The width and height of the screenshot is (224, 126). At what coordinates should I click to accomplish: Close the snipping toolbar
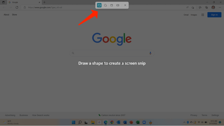point(125,5)
